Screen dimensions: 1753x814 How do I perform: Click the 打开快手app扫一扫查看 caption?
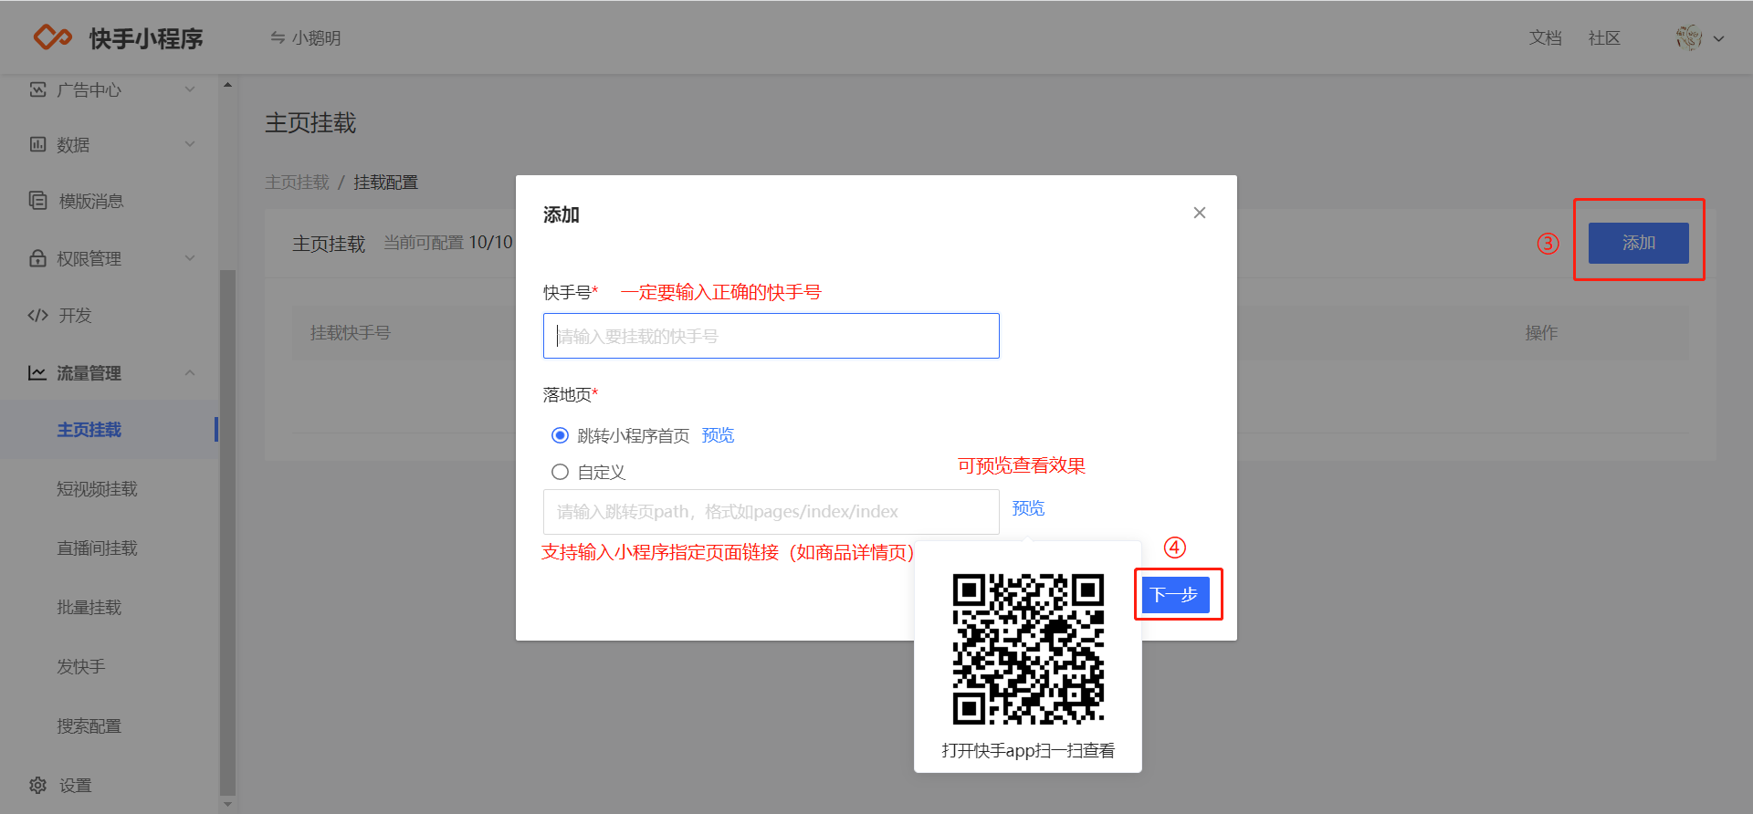click(x=1028, y=750)
